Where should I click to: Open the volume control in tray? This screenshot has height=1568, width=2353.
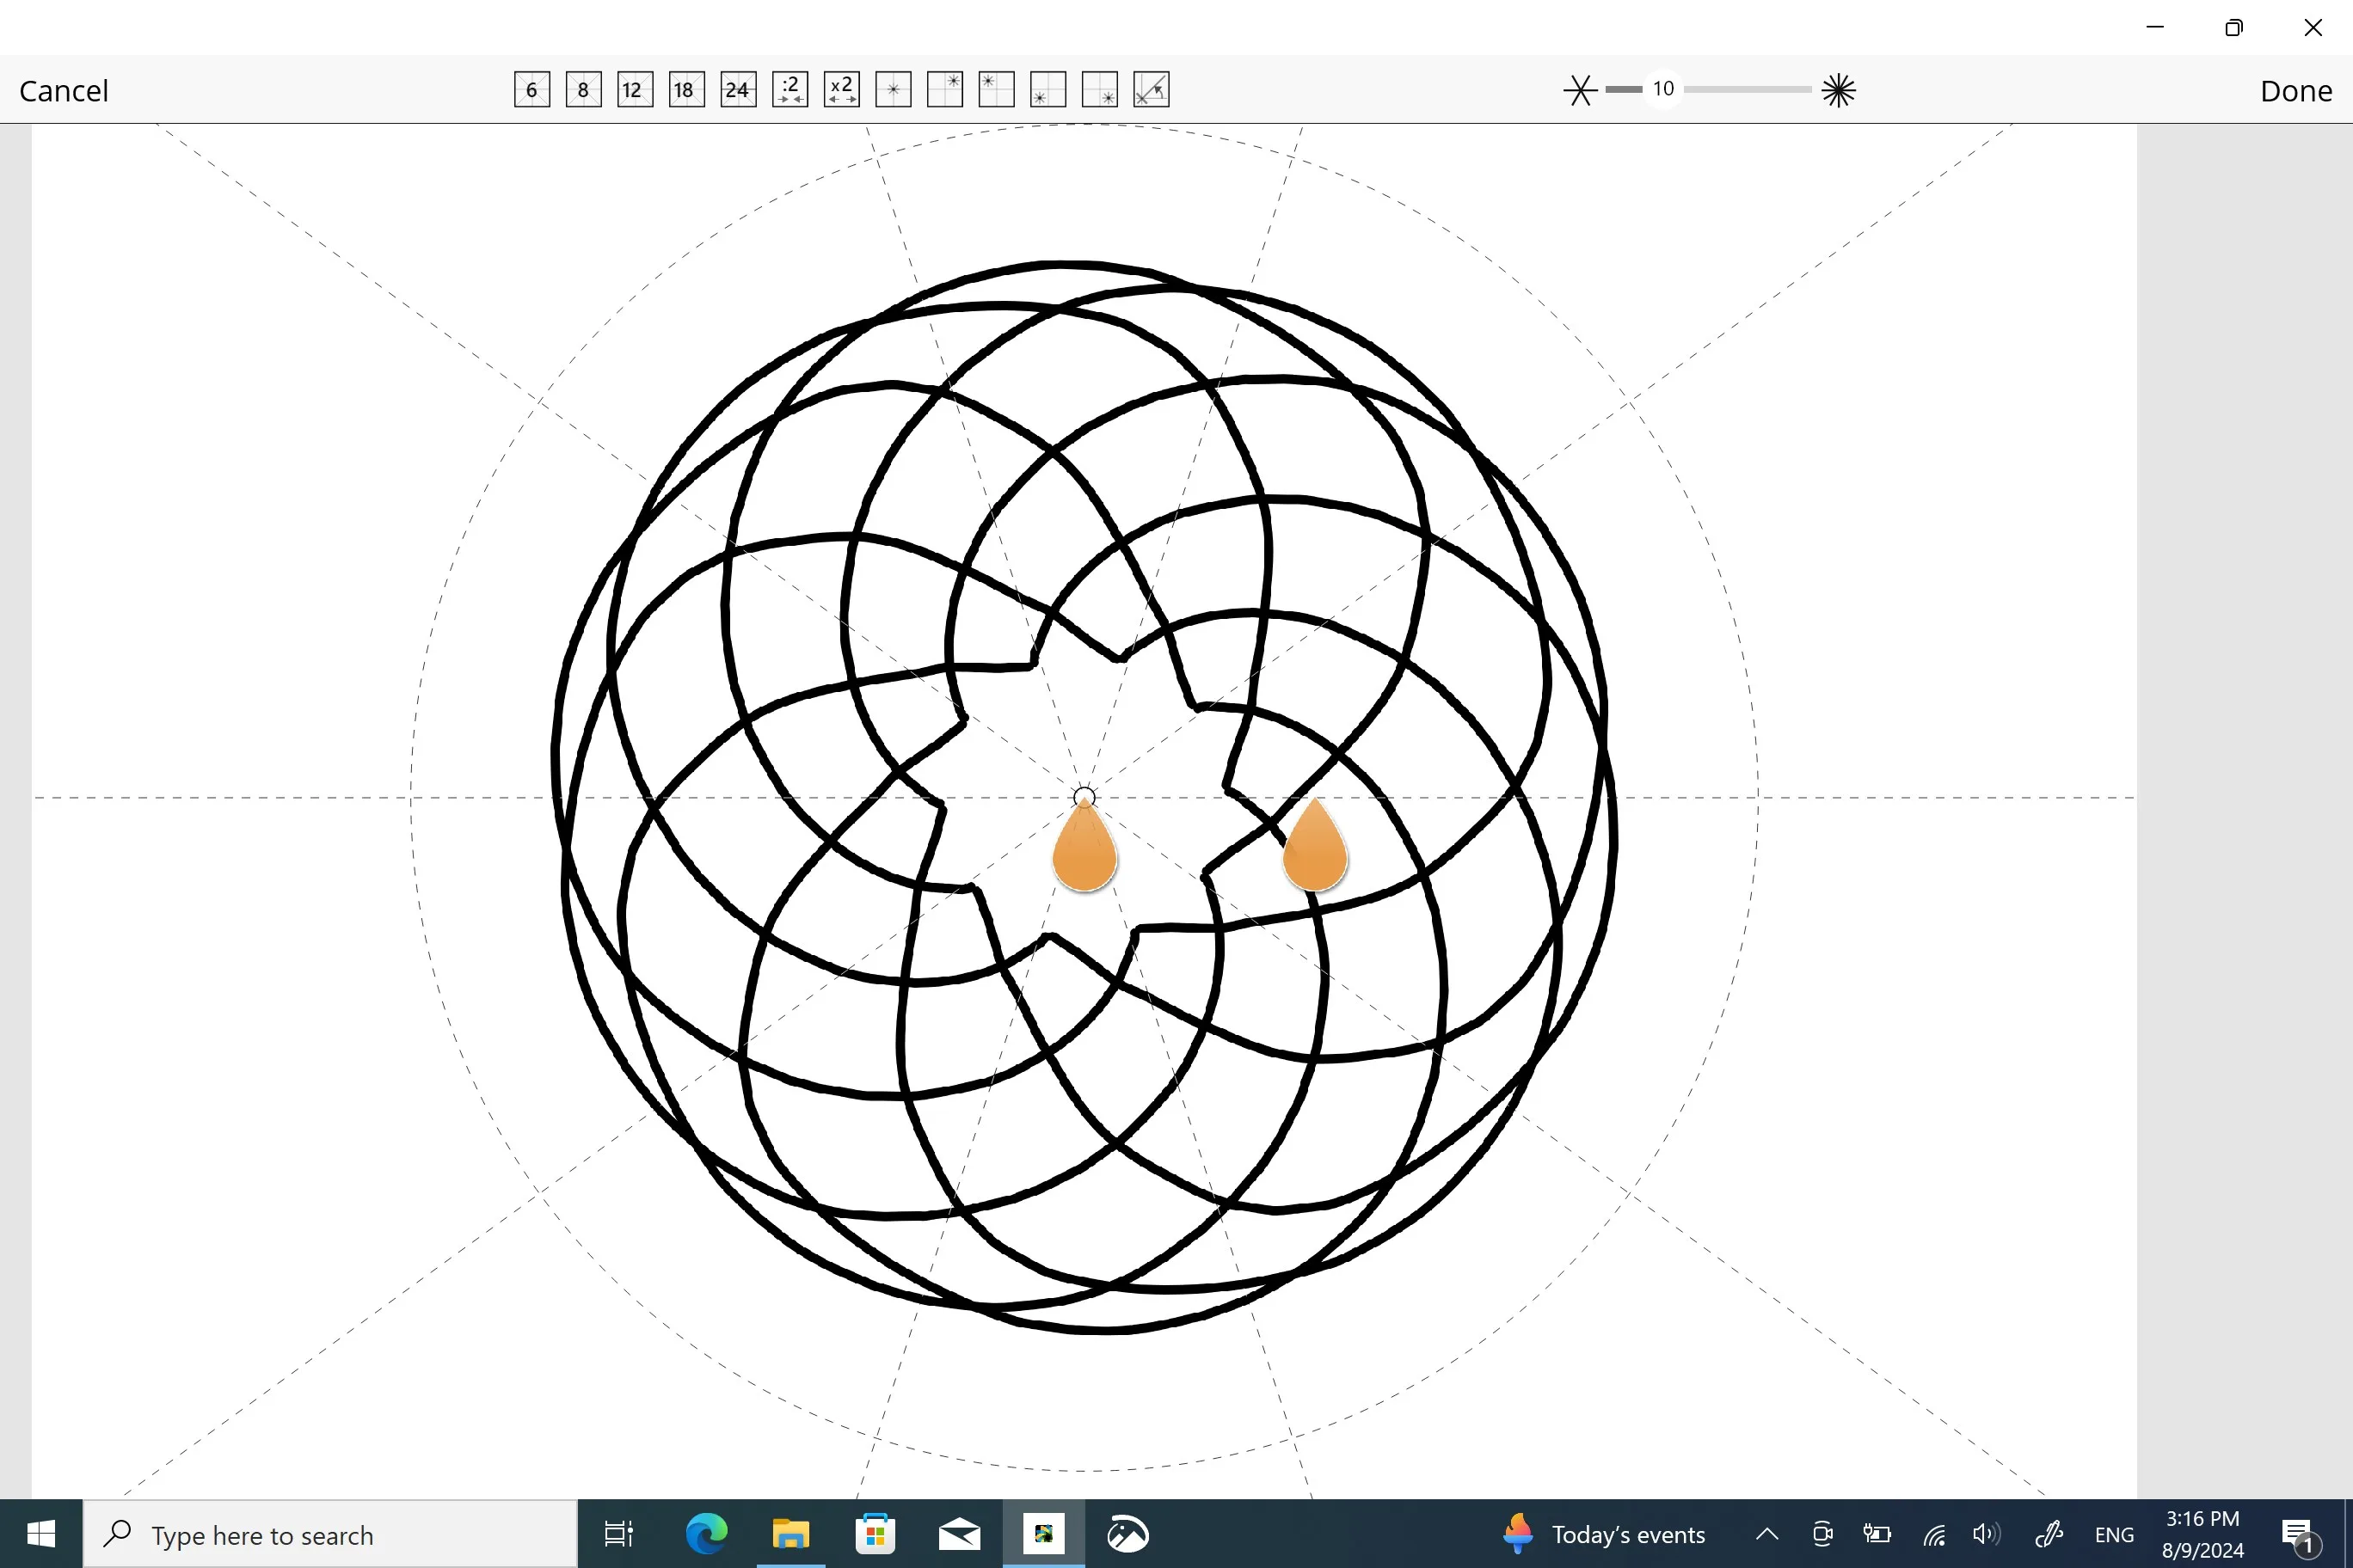point(1986,1534)
